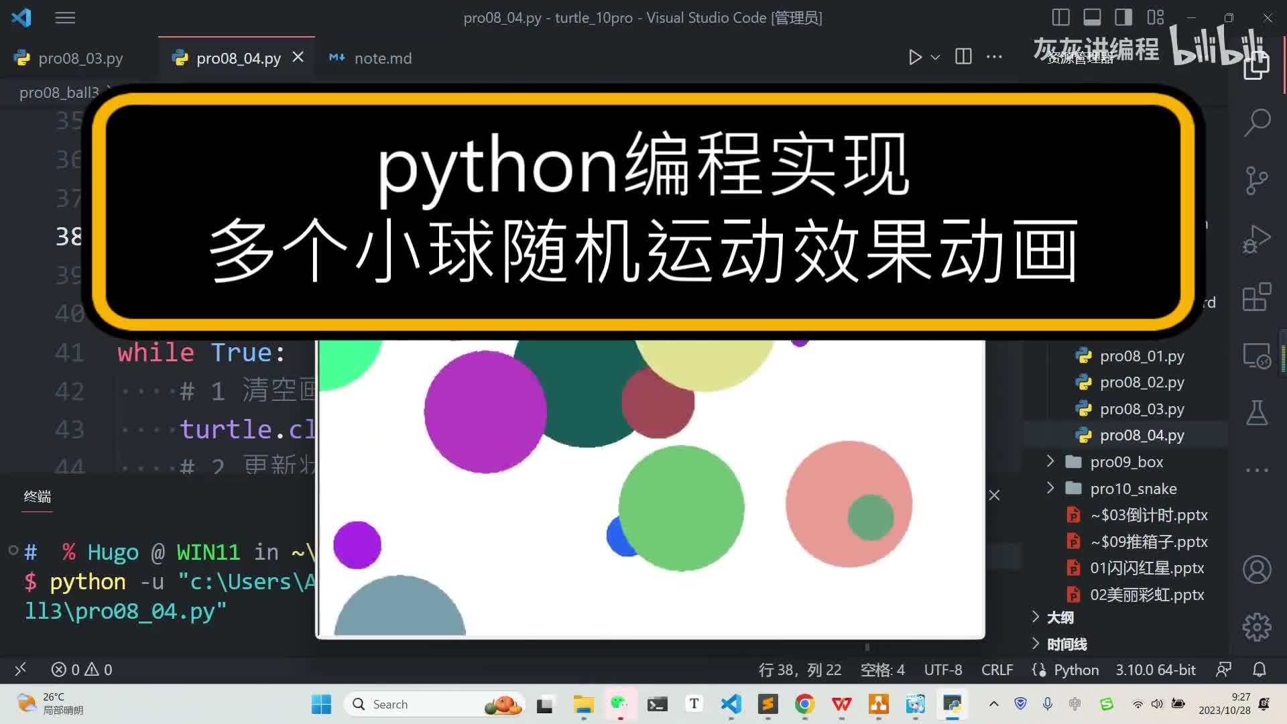1287x724 pixels.
Task: Click the pro08_ball3 breadcrumb
Action: (59, 93)
